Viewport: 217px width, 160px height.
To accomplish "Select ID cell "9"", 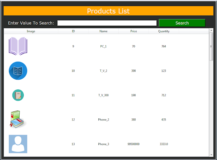I will (73, 46).
